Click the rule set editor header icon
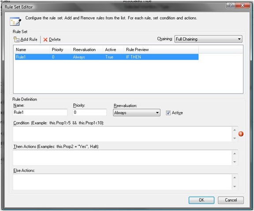Image resolution: width=254 pixels, height=211 pixels. pyautogui.click(x=15, y=22)
